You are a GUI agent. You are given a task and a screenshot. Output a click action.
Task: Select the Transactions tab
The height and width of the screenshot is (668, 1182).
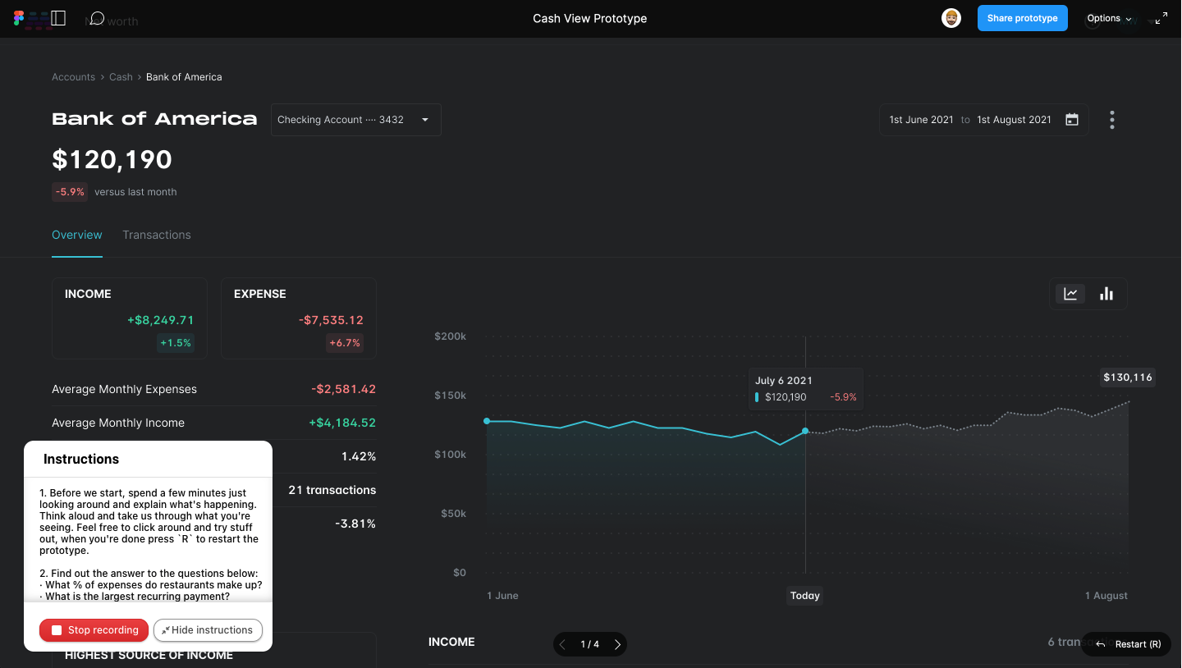point(157,235)
